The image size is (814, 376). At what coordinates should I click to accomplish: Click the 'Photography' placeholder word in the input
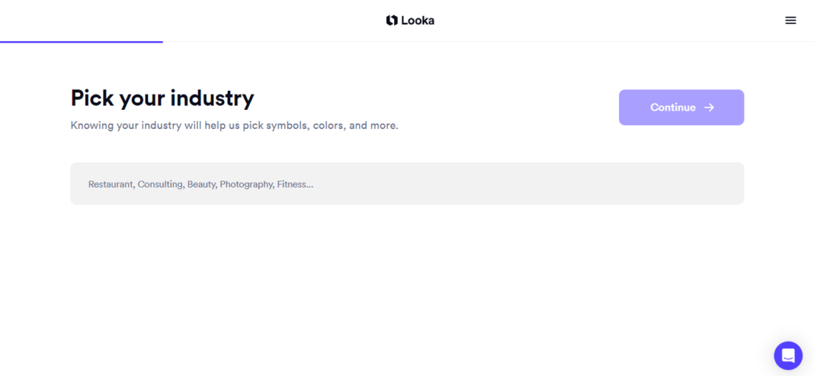[x=247, y=185]
